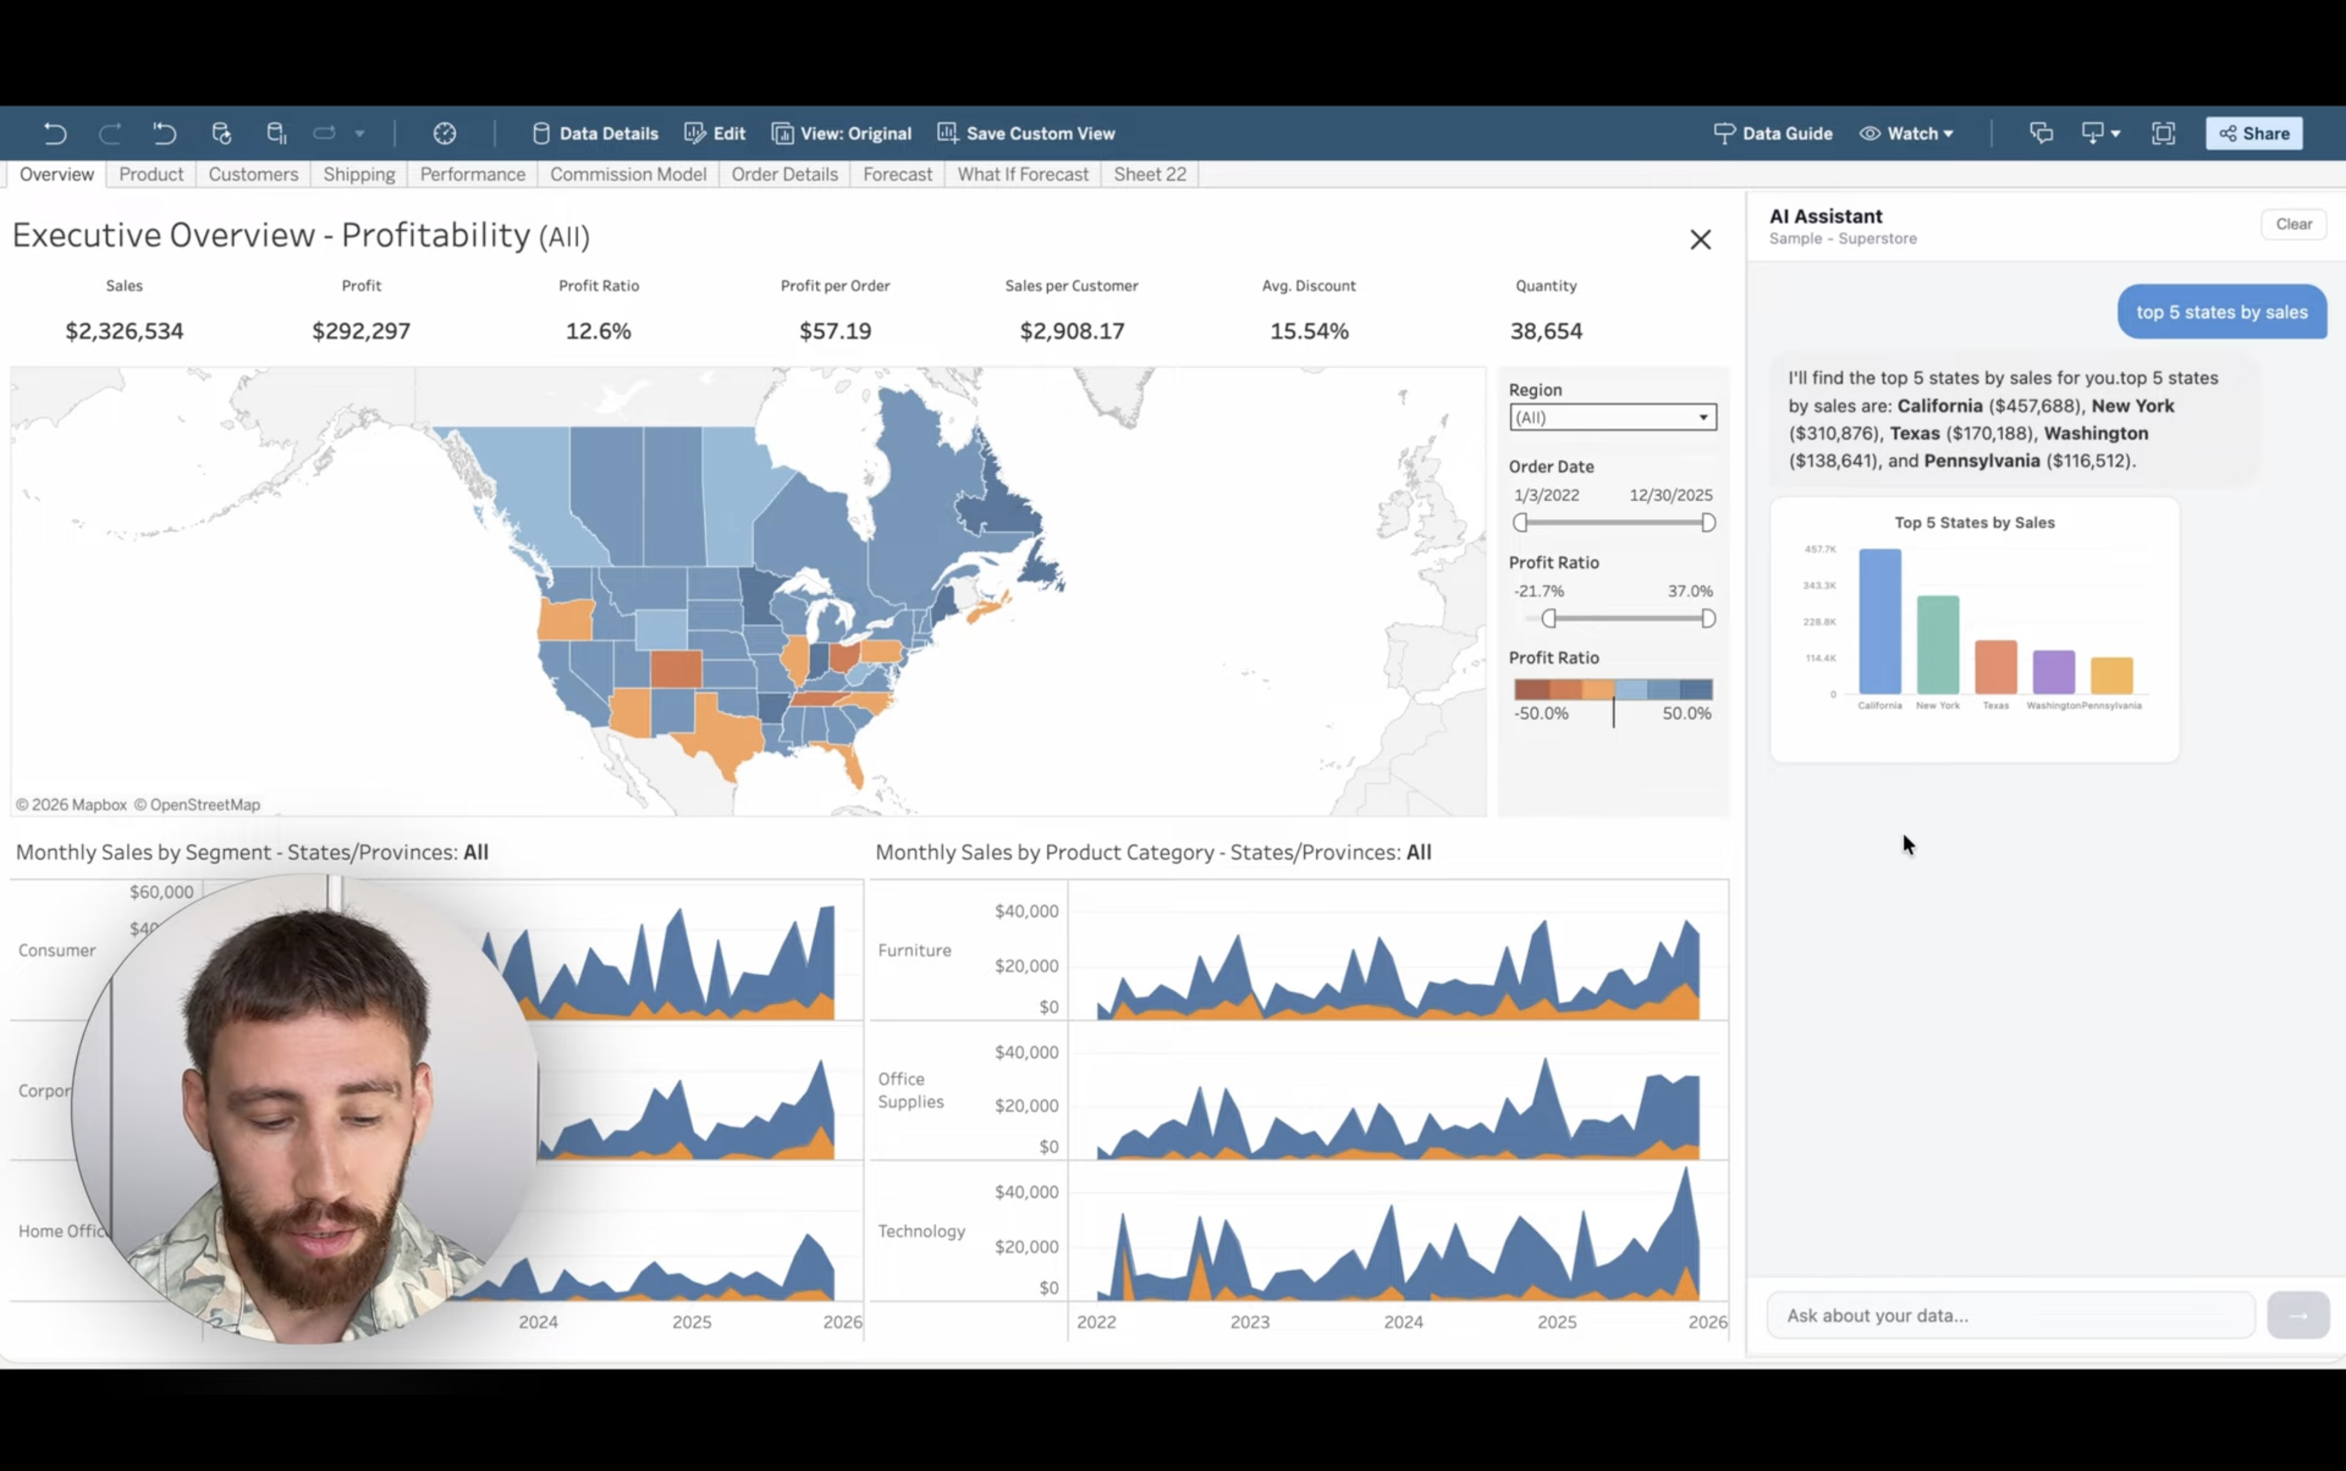Switch to the Forecast tab
2346x1471 pixels.
coord(896,174)
